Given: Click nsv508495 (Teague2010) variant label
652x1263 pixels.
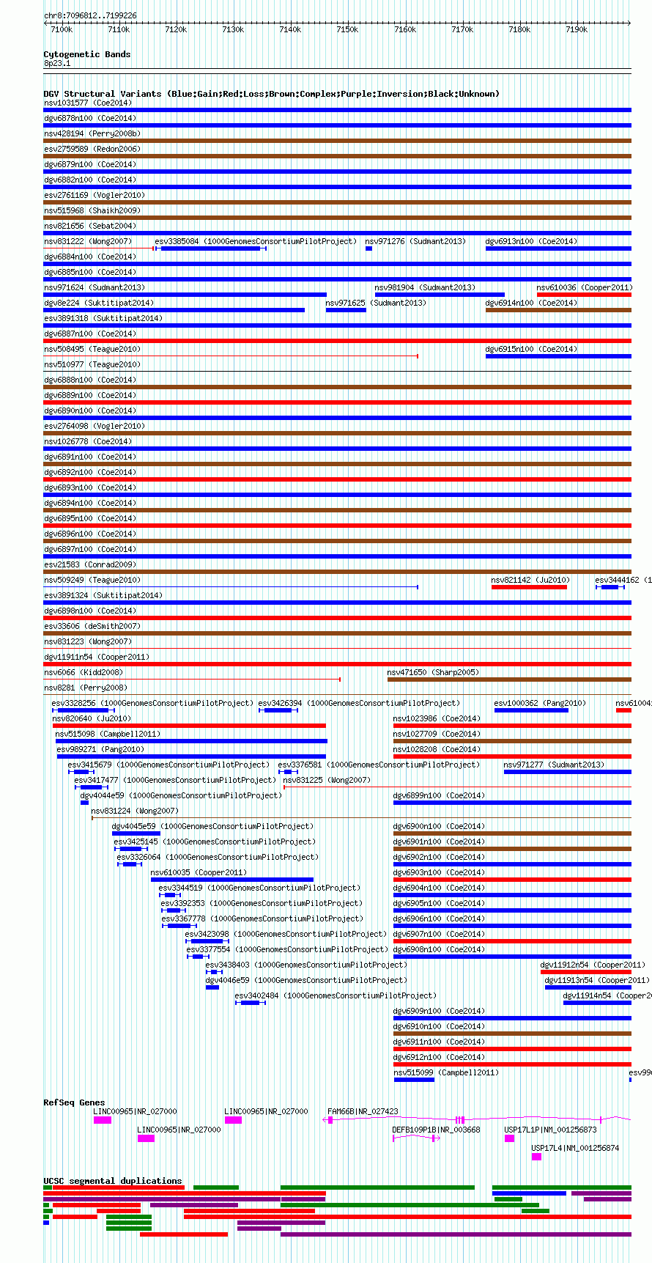Looking at the screenshot, I should coord(92,349).
